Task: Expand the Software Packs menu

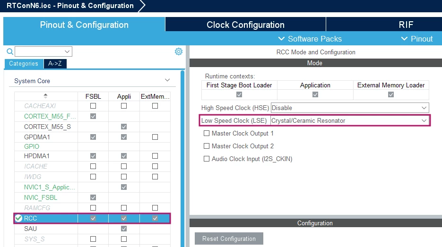Action: (x=310, y=39)
